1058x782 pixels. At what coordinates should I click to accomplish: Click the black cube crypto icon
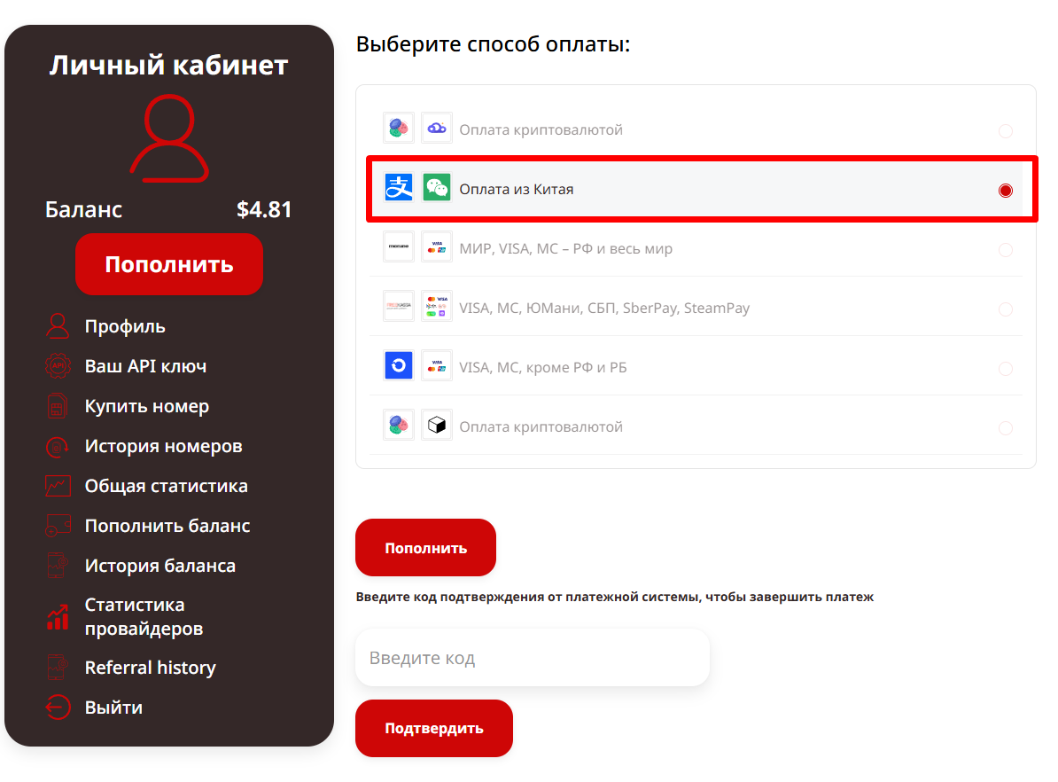click(437, 426)
